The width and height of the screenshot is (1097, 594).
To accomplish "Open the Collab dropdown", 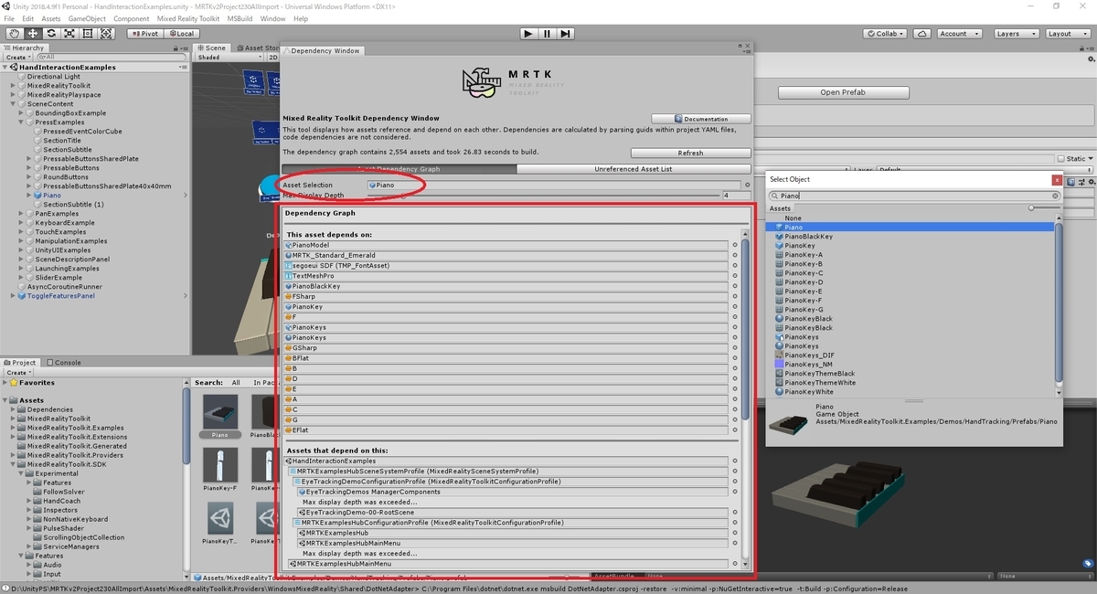I will [883, 34].
